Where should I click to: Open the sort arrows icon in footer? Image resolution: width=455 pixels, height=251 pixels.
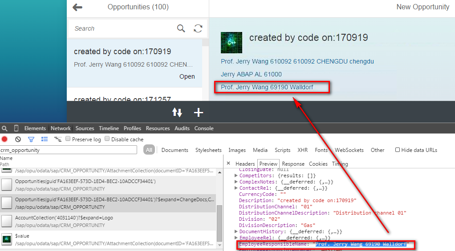click(177, 112)
